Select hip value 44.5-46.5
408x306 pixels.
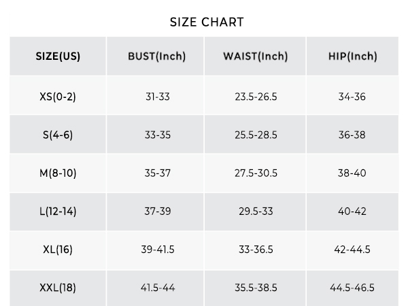tap(352, 288)
